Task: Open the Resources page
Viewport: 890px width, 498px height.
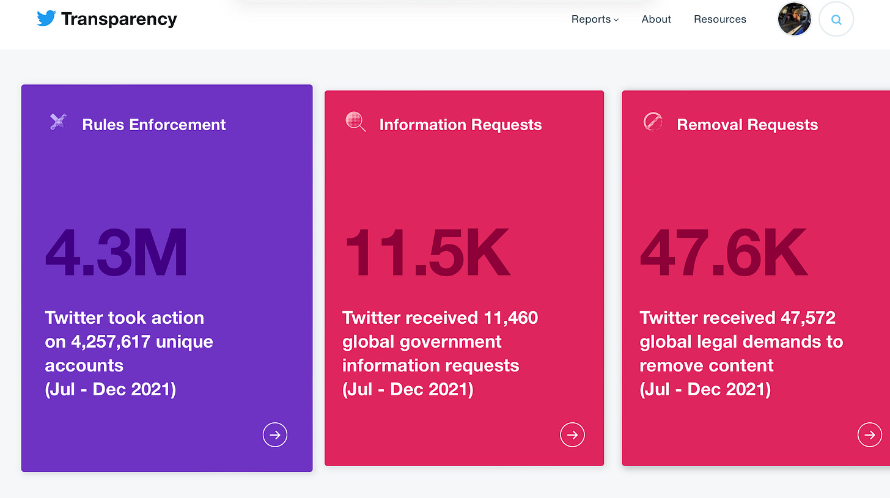Action: [x=720, y=19]
